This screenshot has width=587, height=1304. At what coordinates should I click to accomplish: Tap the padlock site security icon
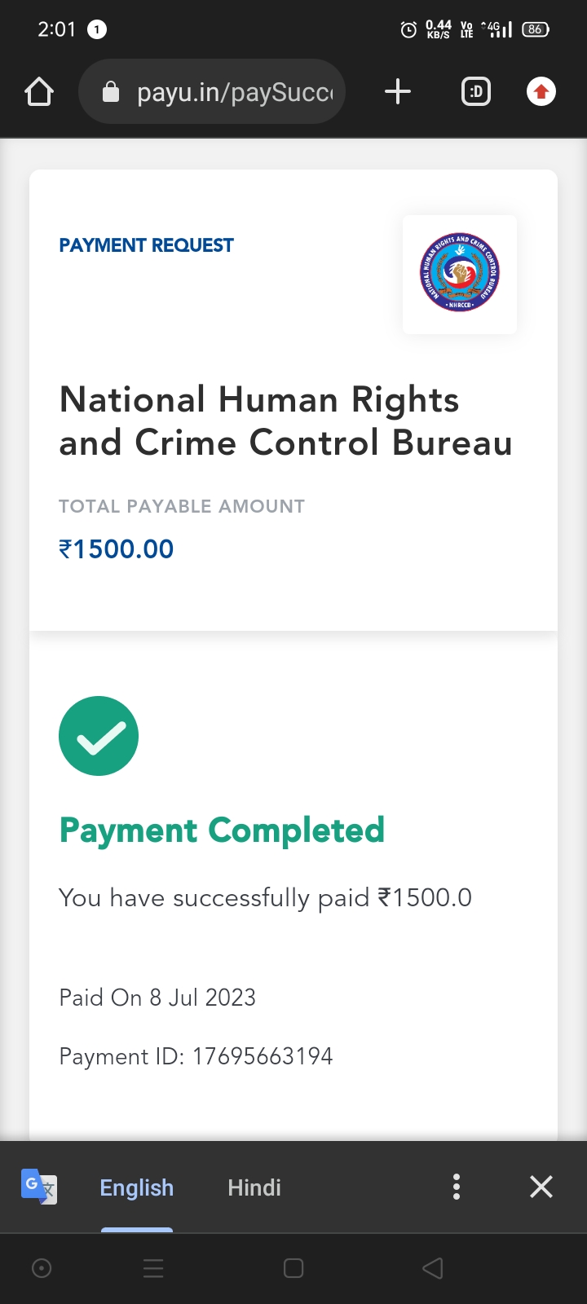111,92
